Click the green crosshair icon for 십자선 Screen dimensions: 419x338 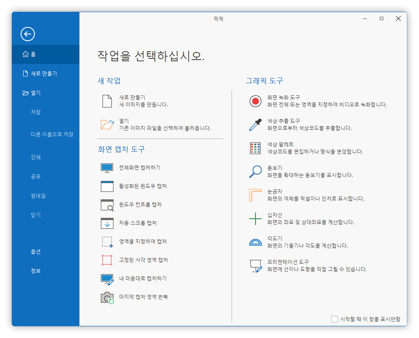point(256,219)
